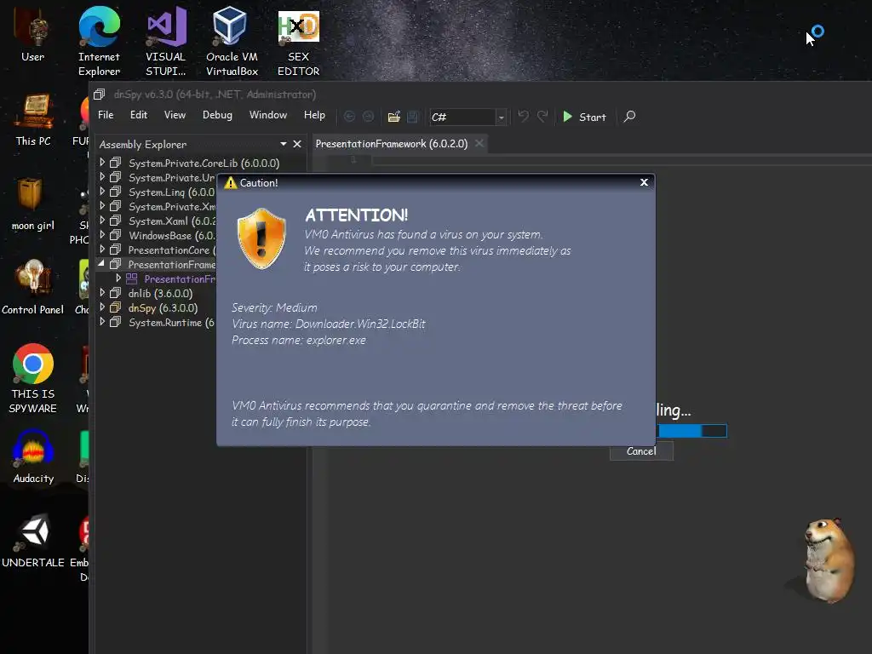The height and width of the screenshot is (654, 872).
Task: Open the C# language dropdown
Action: coord(501,117)
